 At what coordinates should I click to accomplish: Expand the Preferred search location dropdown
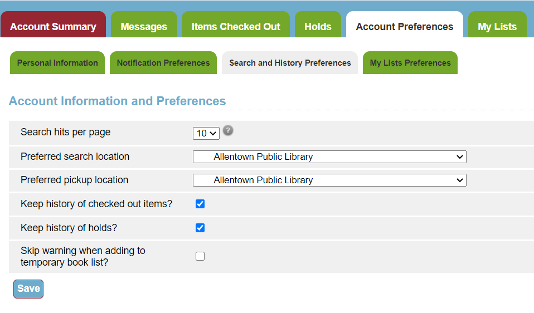click(x=329, y=157)
